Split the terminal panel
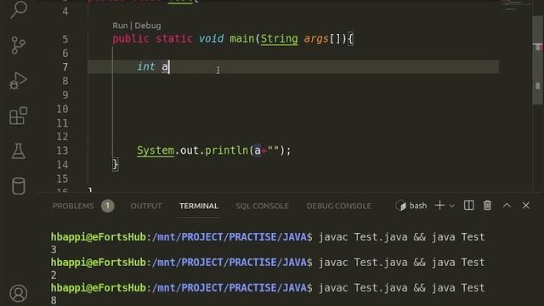Screen dimensions: 544x306 coord(468,206)
